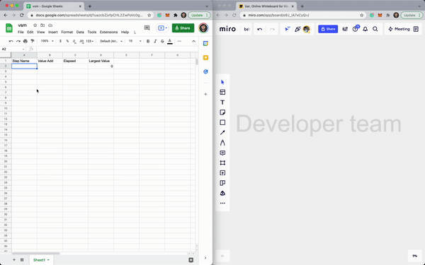Redo action in Miro
Screen dimensions: 425x265
click(x=272, y=29)
